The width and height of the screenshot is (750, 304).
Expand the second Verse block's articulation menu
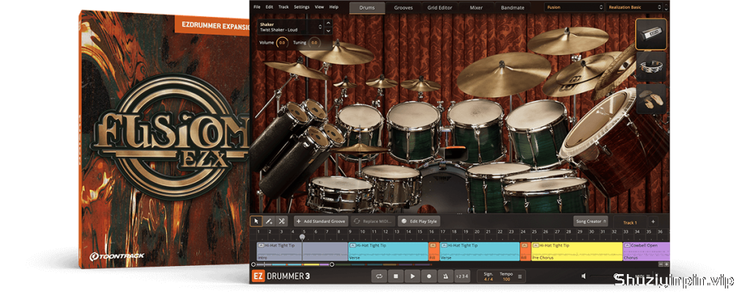445,246
